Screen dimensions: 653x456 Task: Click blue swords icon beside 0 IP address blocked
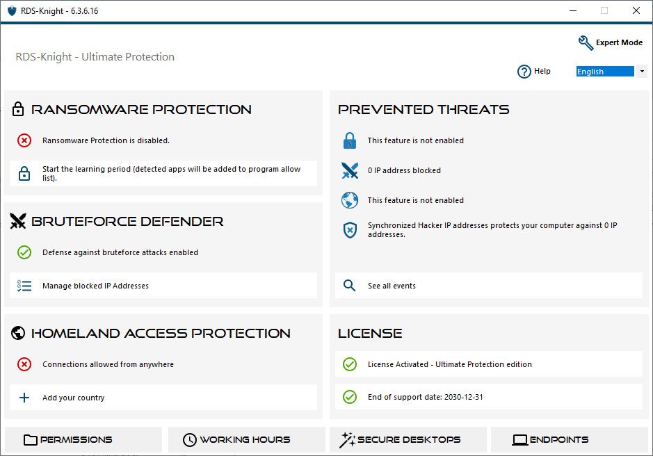pos(350,170)
